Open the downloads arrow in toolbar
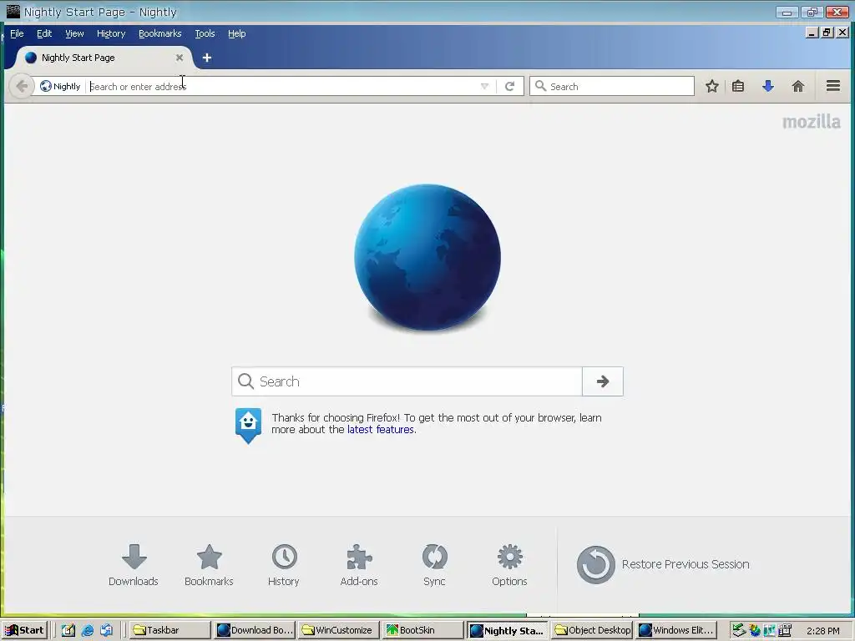Screen dimensions: 855x641 click(x=768, y=86)
